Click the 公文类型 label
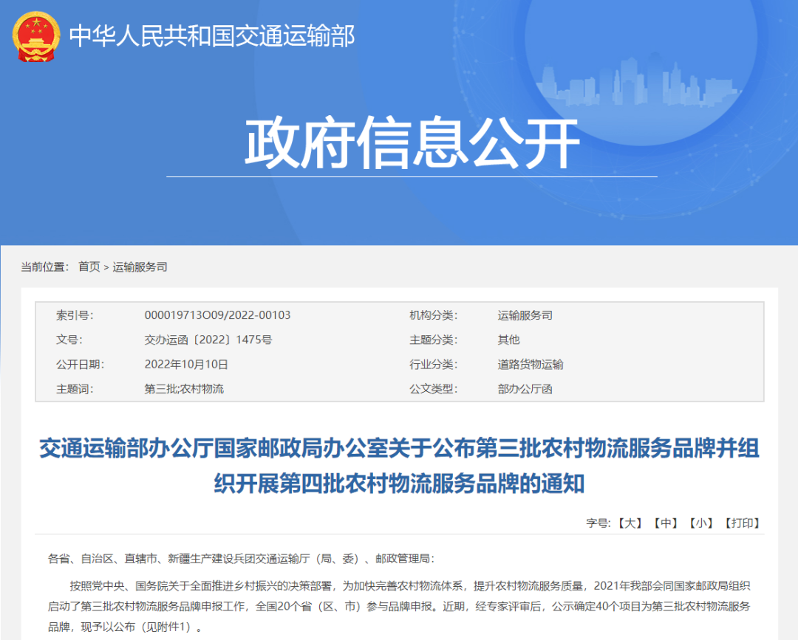The height and width of the screenshot is (640, 798). pos(434,389)
